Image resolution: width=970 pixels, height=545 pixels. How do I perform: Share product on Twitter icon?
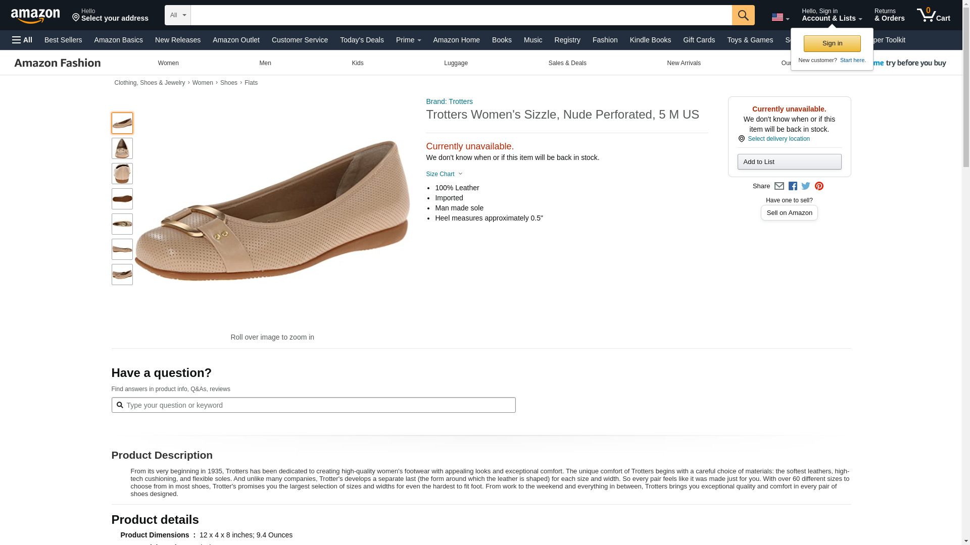(x=806, y=186)
